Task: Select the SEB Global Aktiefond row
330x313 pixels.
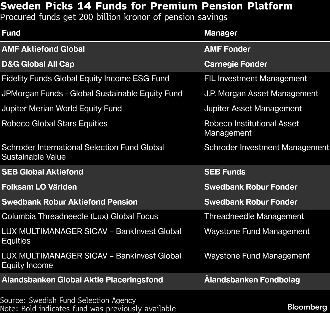Action: 42,172
